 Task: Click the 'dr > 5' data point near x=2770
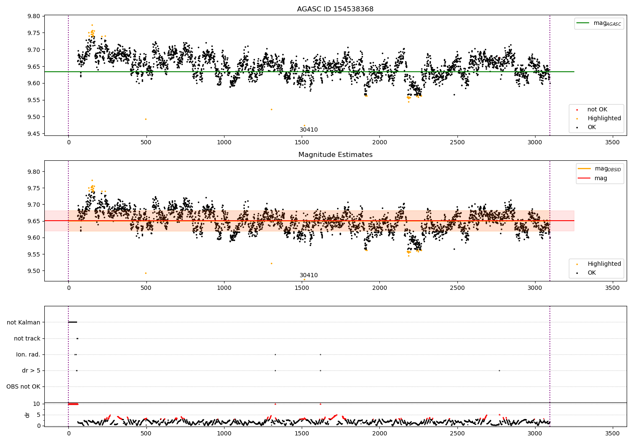499,370
